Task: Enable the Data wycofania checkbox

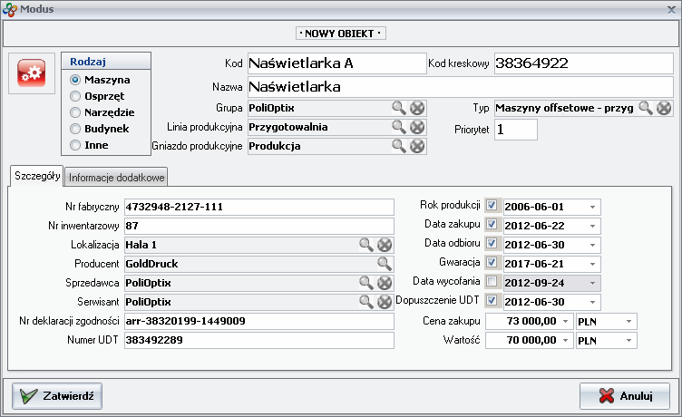Action: click(x=492, y=281)
